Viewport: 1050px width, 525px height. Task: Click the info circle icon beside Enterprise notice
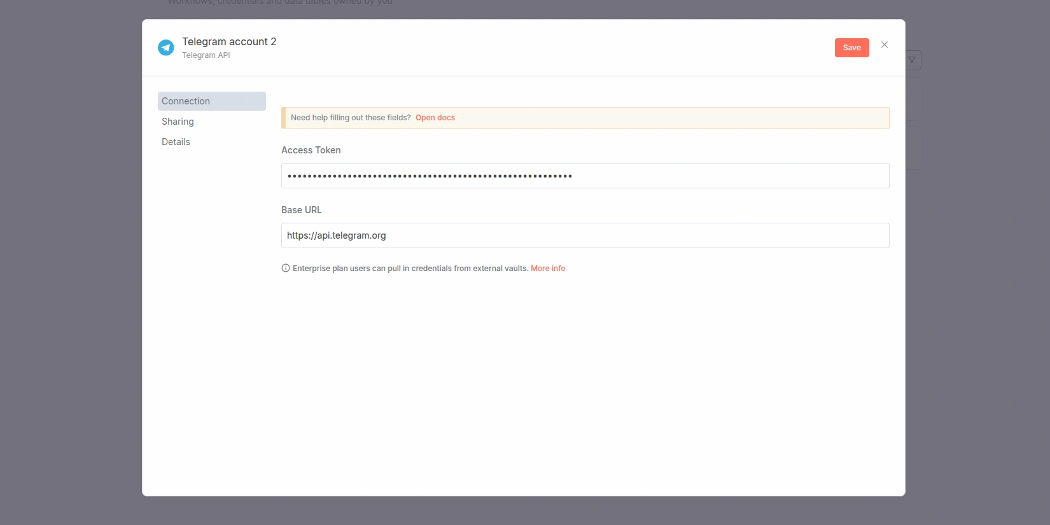286,269
